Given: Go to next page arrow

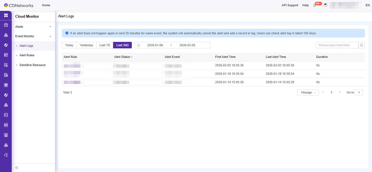Looking at the screenshot, I should click(340, 92).
